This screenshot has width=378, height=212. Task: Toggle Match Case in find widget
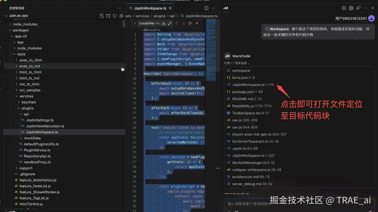157,23
